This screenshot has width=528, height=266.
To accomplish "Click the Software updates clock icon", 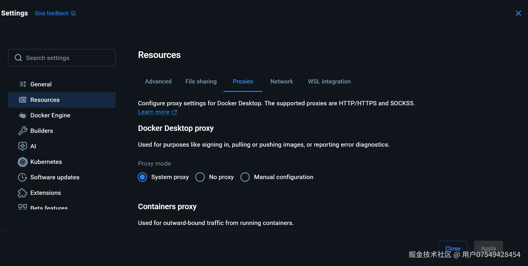I will click(22, 177).
